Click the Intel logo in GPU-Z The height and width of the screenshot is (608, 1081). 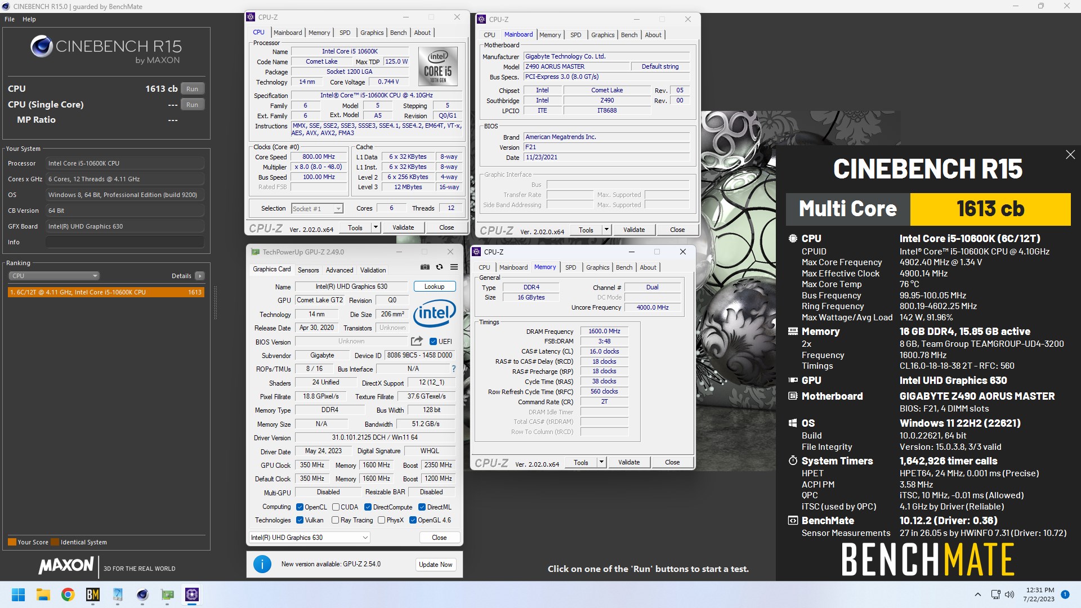(434, 313)
